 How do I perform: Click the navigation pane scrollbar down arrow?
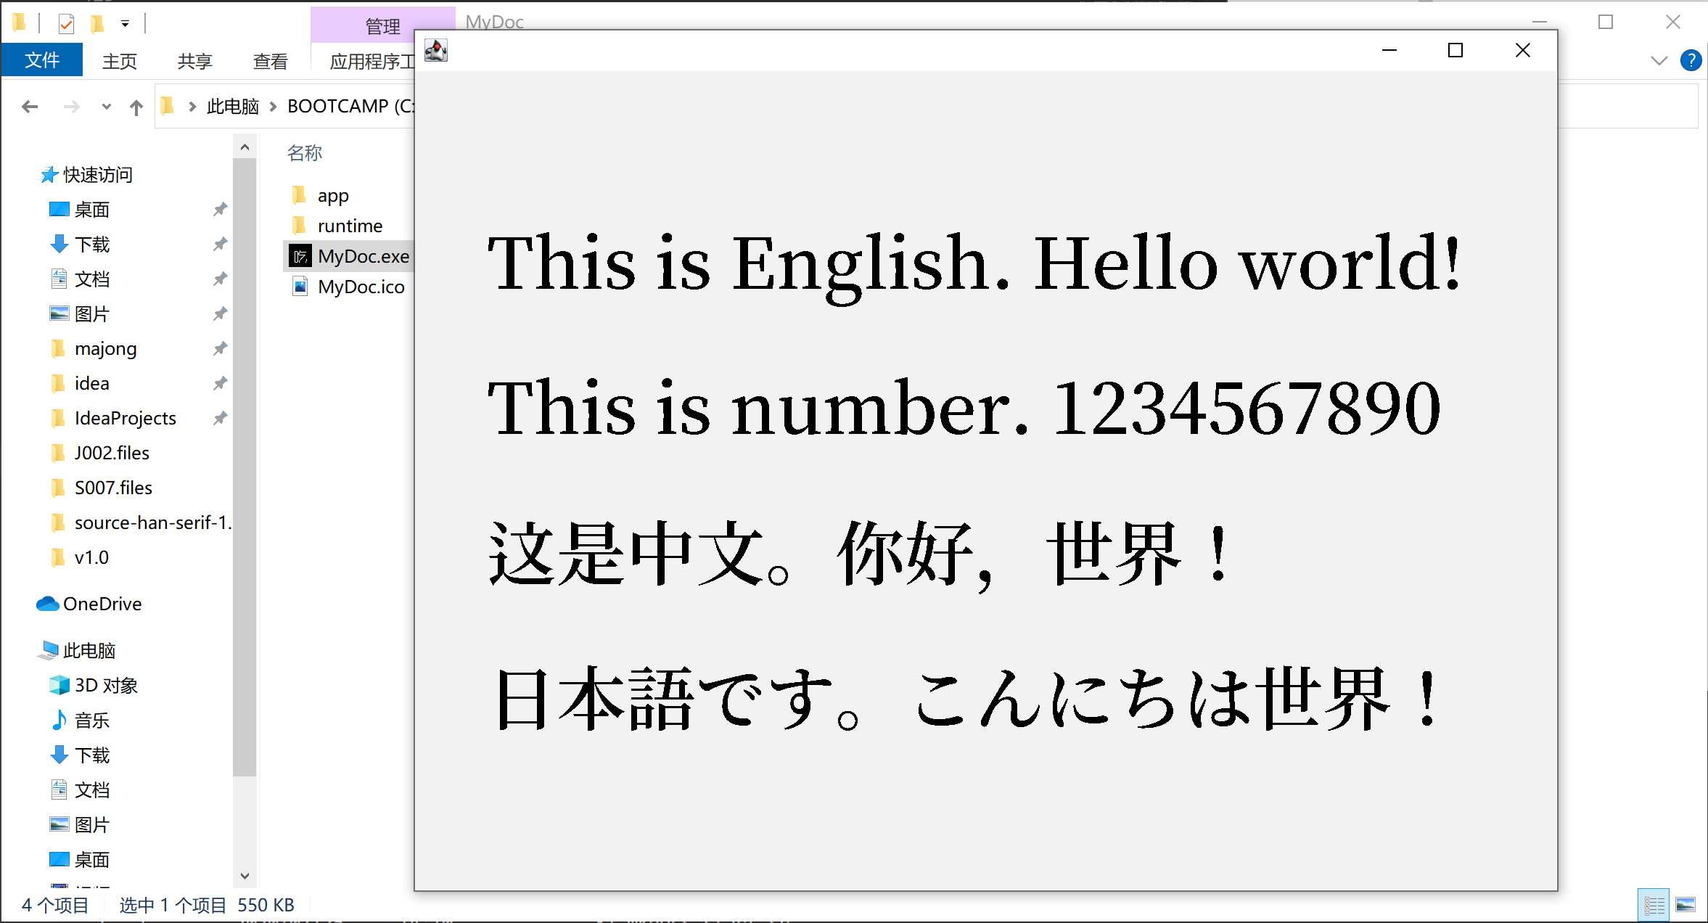pos(245,876)
